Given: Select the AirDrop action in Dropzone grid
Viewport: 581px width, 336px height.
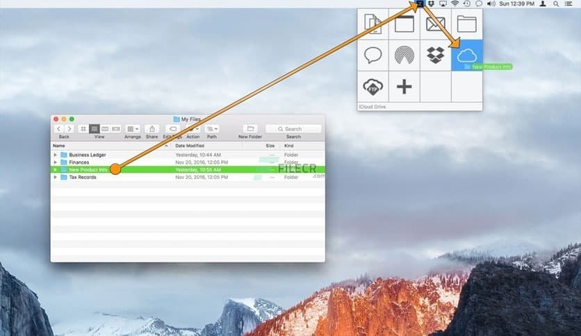Looking at the screenshot, I should coord(404,55).
